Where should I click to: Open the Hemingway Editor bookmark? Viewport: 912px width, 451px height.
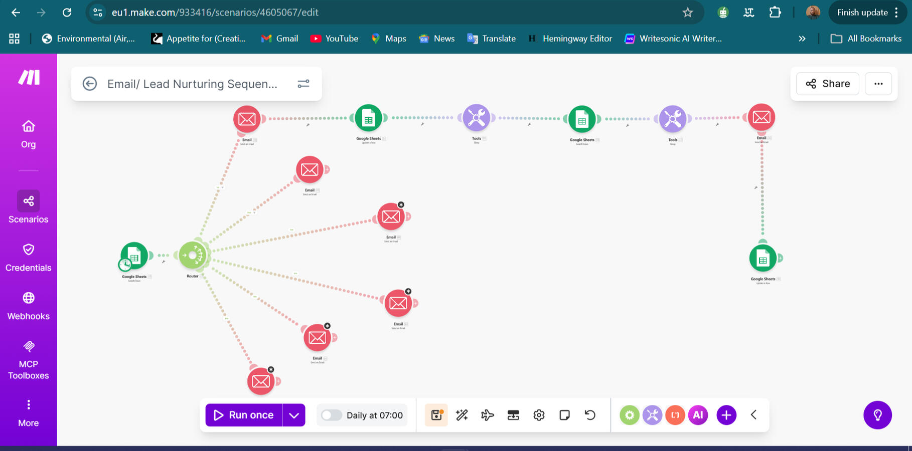570,38
